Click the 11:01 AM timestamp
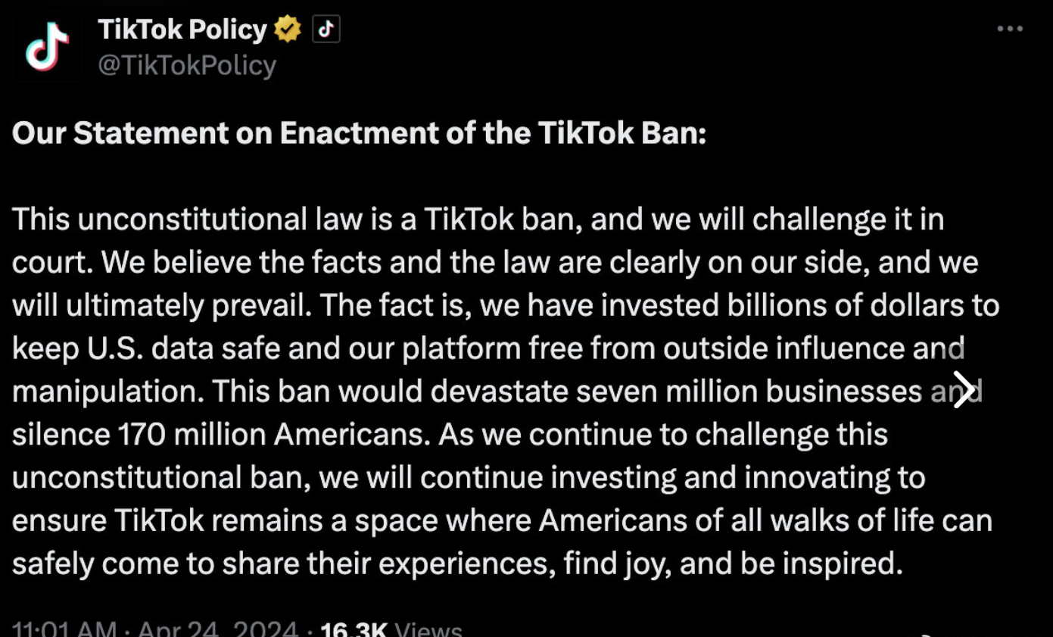The width and height of the screenshot is (1053, 637). [64, 629]
